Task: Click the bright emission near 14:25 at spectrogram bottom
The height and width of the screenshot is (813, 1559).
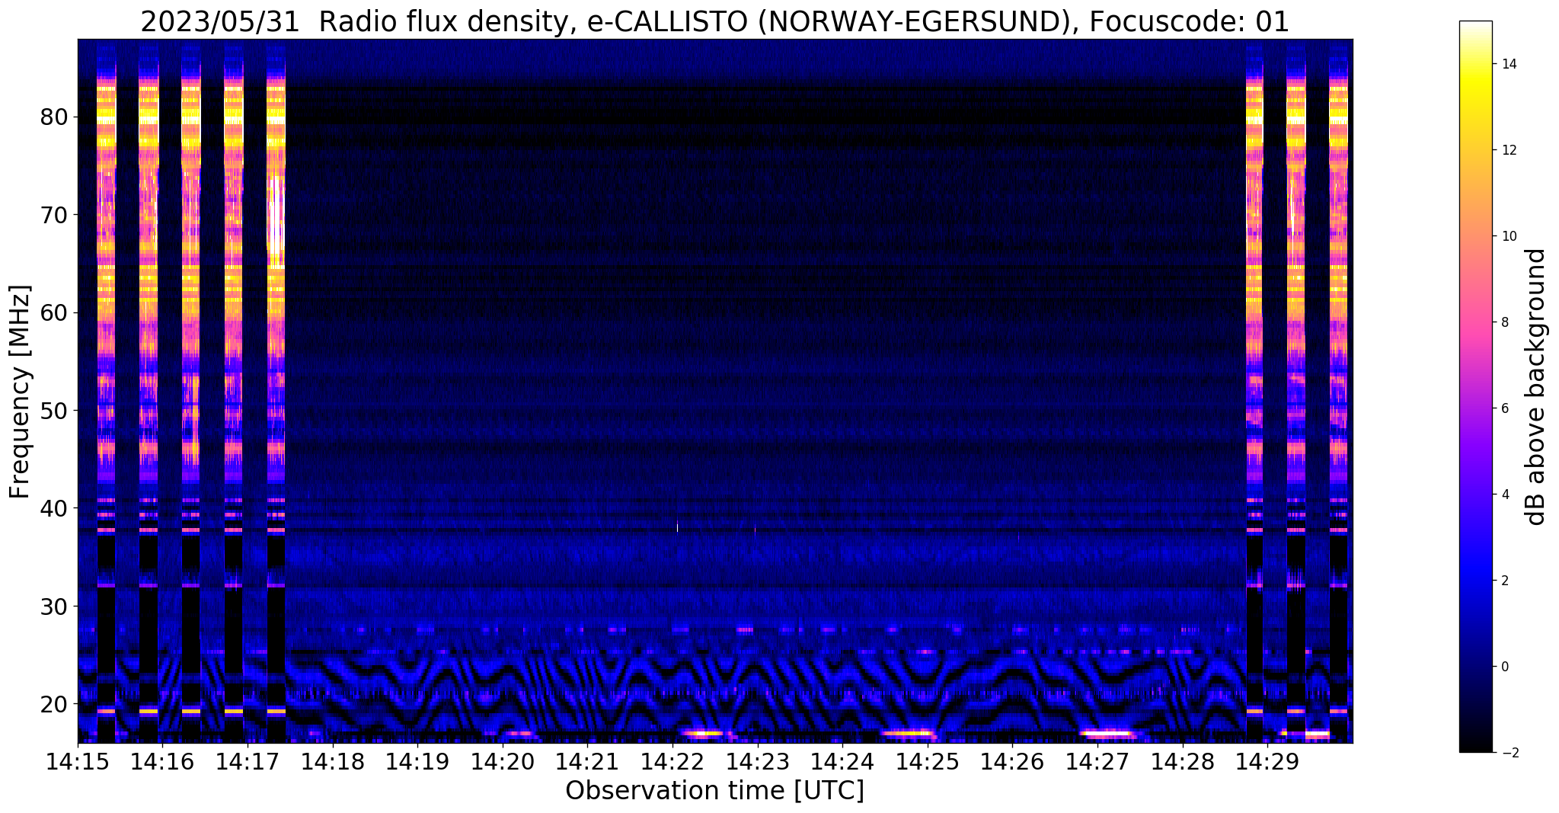Action: click(908, 733)
